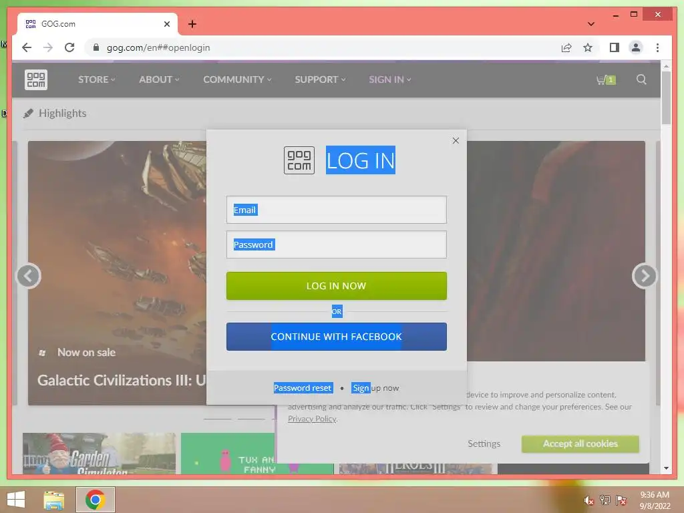
Task: Open the shopping cart icon
Action: point(605,80)
